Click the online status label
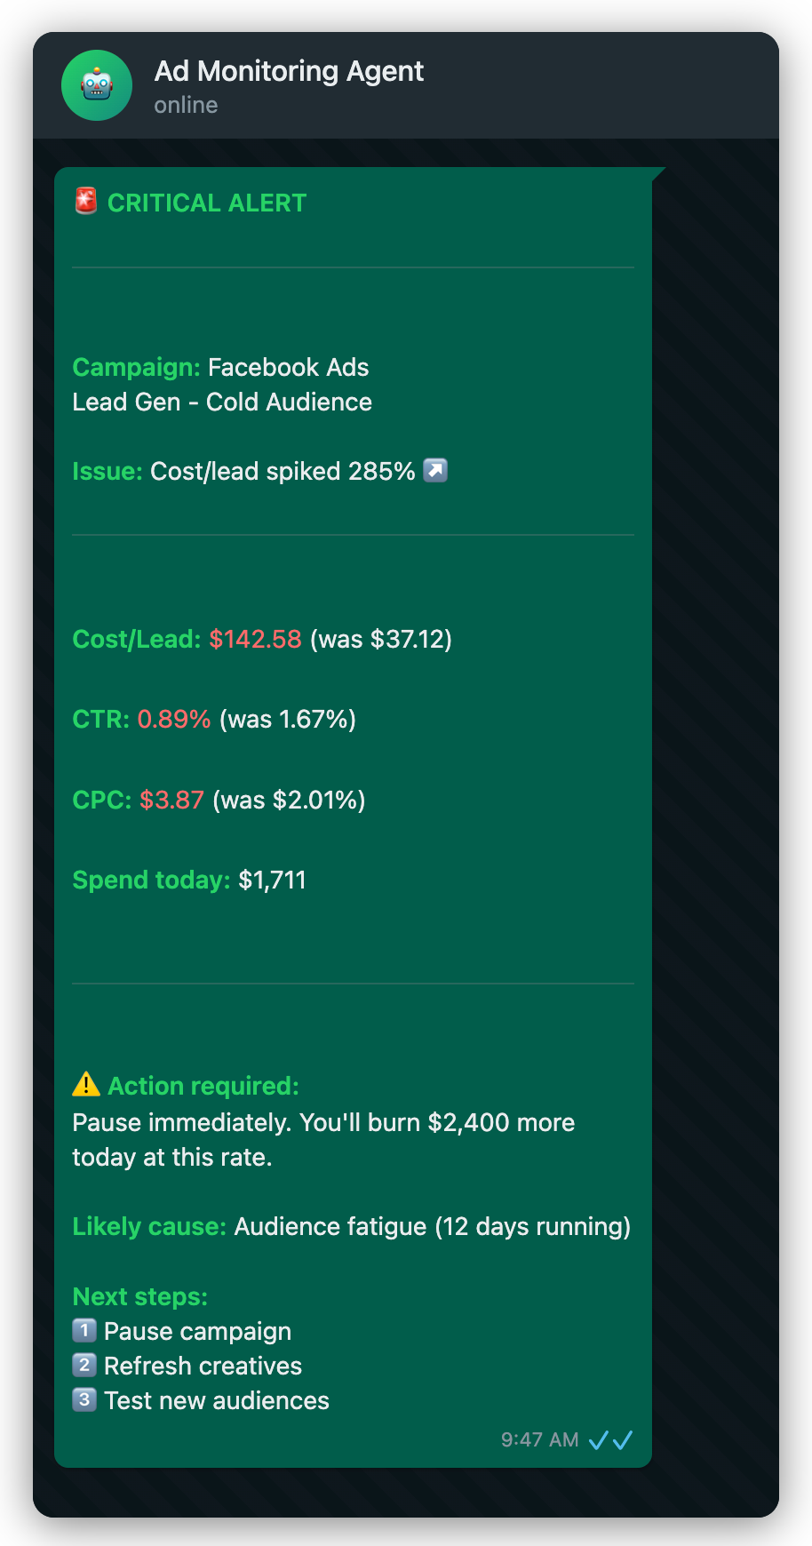Image resolution: width=812 pixels, height=1546 pixels. [185, 105]
